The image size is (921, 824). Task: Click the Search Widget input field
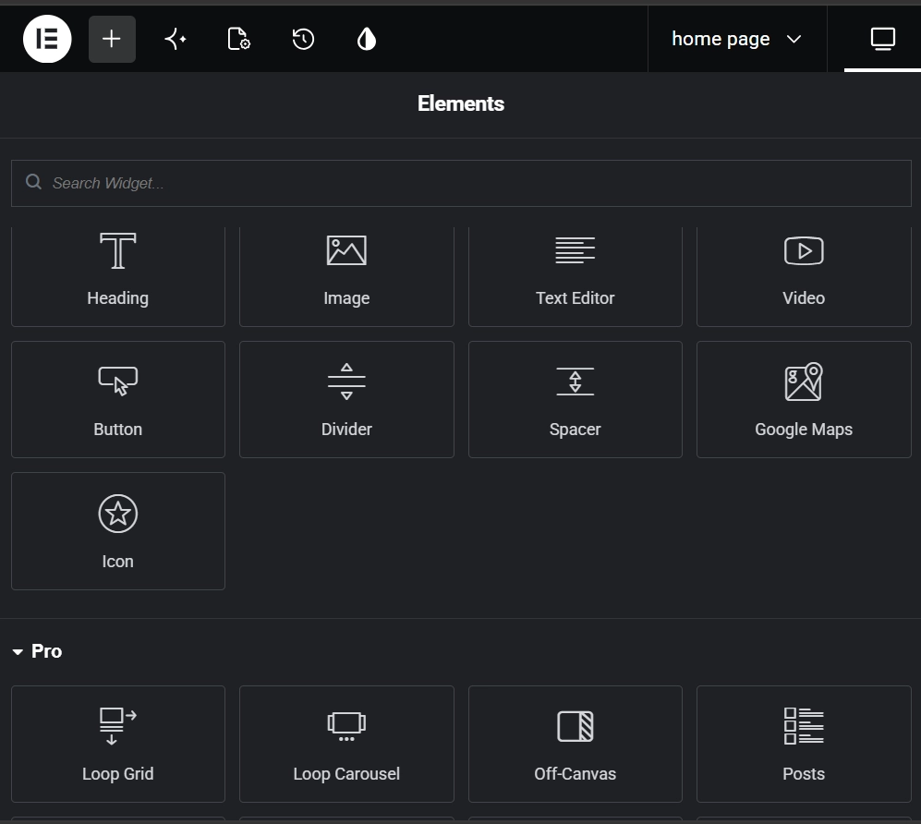[x=461, y=183]
